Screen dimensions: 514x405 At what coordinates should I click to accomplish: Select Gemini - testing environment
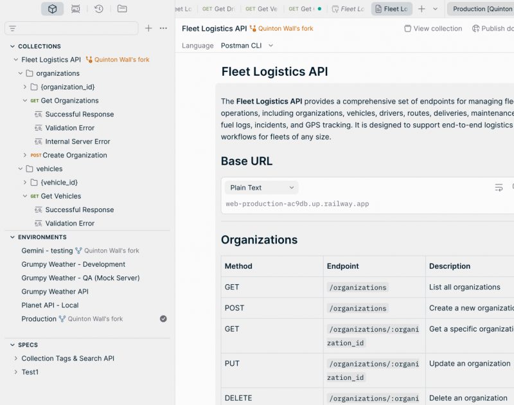click(x=47, y=251)
